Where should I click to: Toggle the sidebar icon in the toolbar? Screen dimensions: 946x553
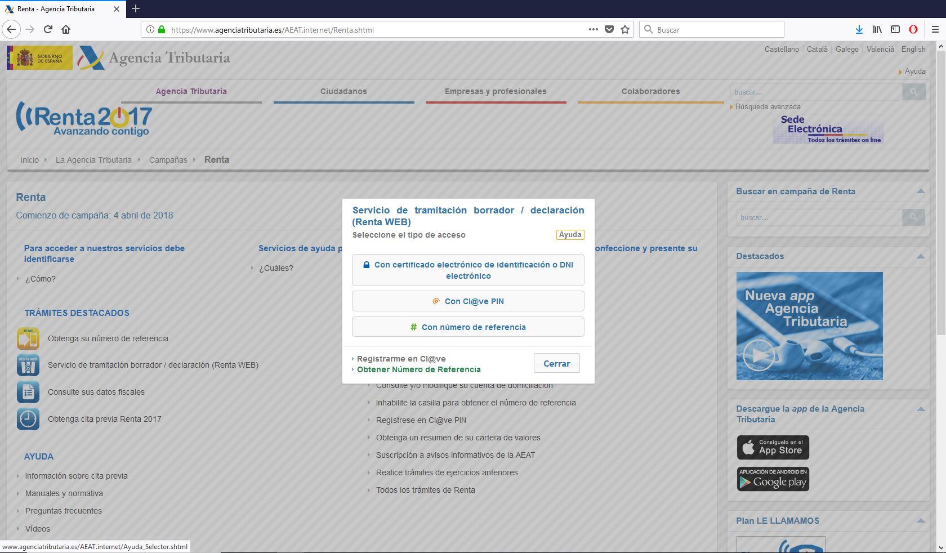tap(895, 29)
